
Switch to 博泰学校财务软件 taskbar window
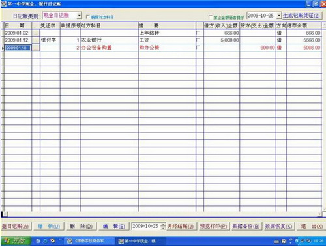point(89,241)
